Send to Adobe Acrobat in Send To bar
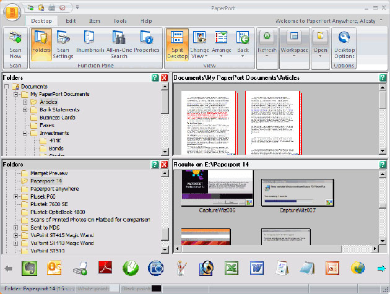Screen dimensions: 390x294 tap(105, 268)
